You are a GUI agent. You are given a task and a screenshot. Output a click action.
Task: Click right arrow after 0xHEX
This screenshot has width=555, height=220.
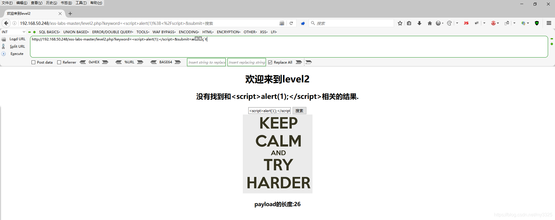point(105,62)
